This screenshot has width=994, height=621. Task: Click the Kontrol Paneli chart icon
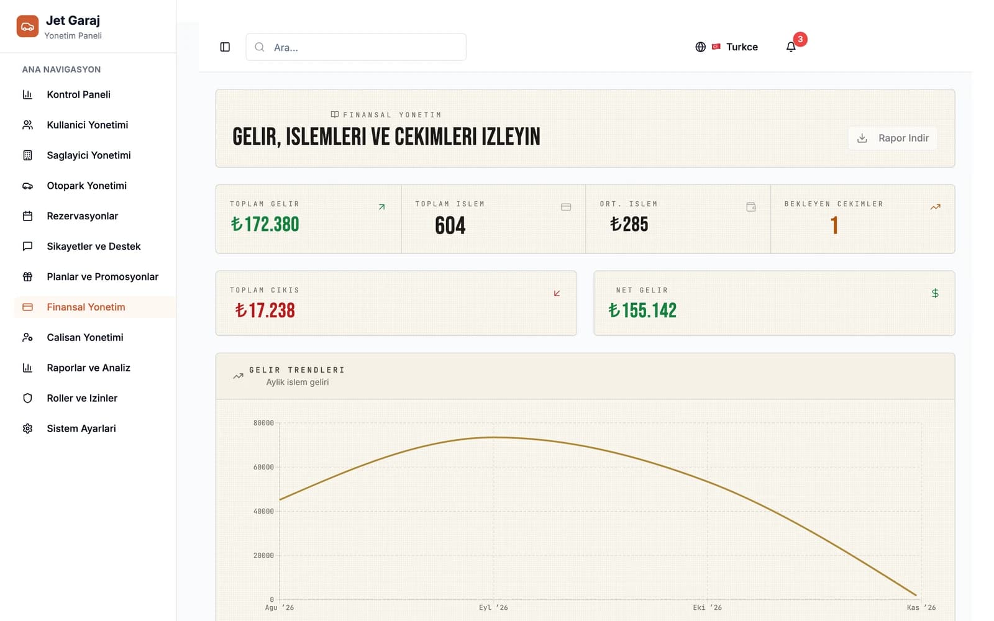[x=27, y=94]
